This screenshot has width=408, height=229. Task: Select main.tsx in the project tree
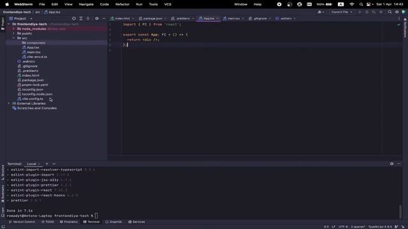coord(34,52)
